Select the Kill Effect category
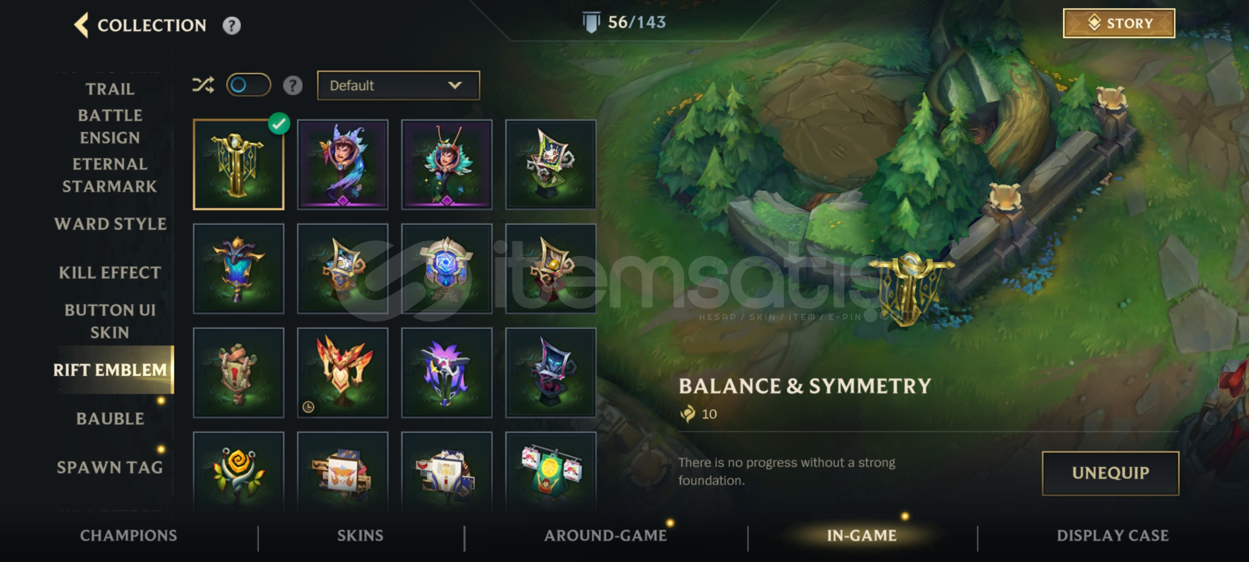 coord(110,273)
